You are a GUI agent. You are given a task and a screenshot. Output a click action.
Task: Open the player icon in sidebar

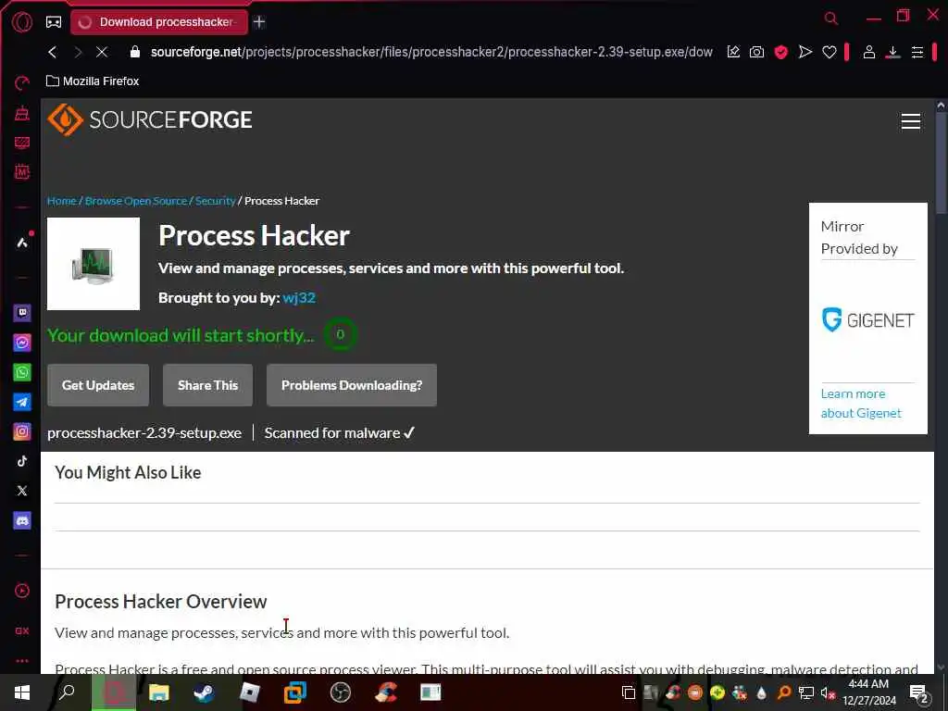22,591
